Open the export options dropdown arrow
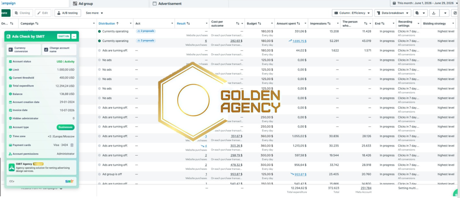Image resolution: width=460 pixels, height=198 pixels. click(445, 13)
